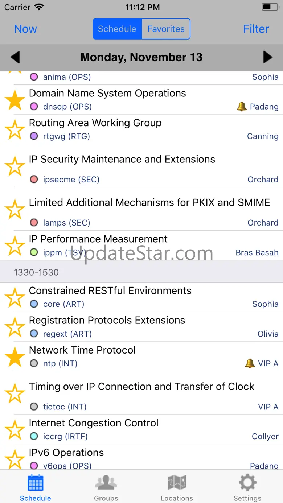The height and width of the screenshot is (503, 283).
Task: Open the Constrained RESTful Environments session
Action: point(110,291)
